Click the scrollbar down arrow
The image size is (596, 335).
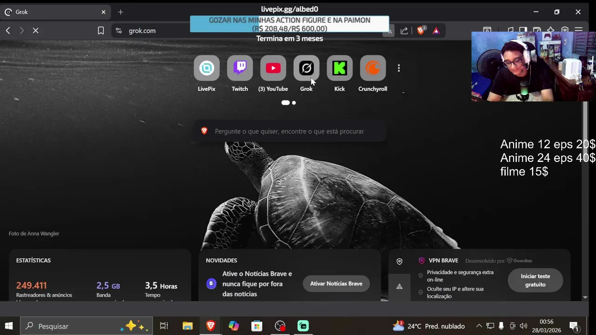(585, 297)
